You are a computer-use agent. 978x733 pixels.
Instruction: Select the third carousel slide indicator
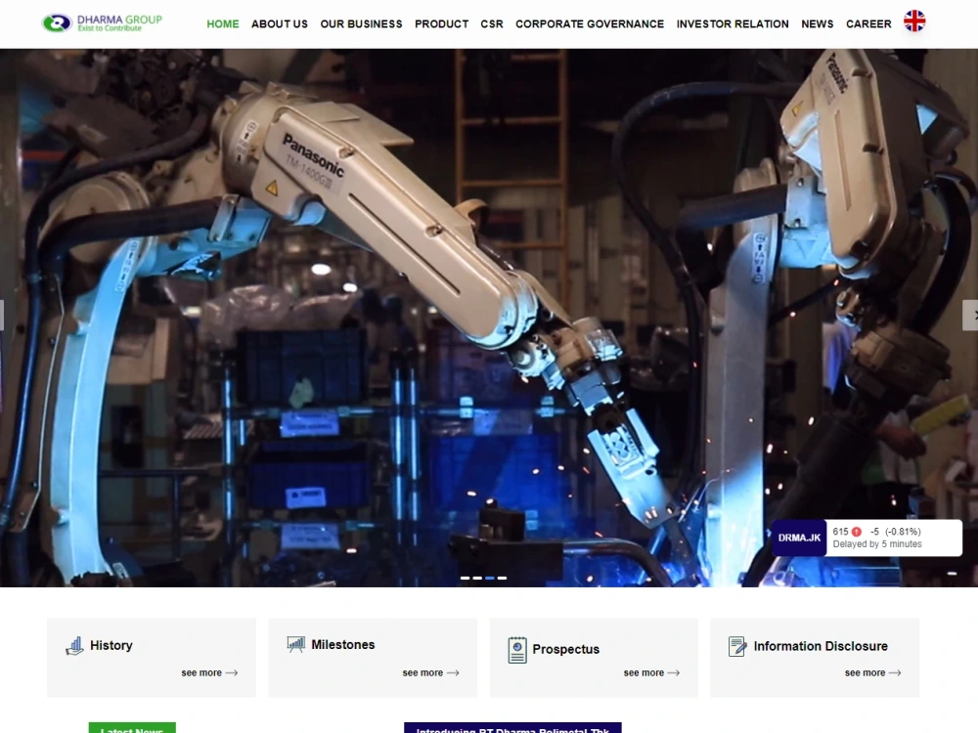[x=490, y=578]
